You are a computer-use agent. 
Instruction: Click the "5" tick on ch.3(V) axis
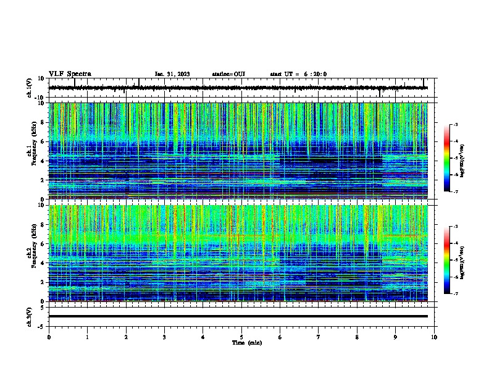pyautogui.click(x=43, y=307)
